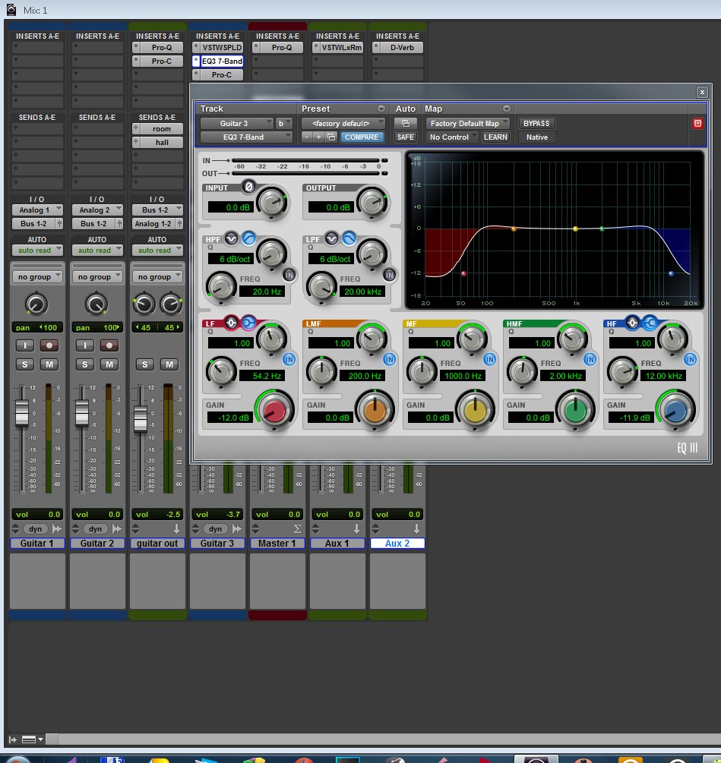The height and width of the screenshot is (763, 721).
Task: Solo the Guitar 2 track
Action: pyautogui.click(x=84, y=364)
